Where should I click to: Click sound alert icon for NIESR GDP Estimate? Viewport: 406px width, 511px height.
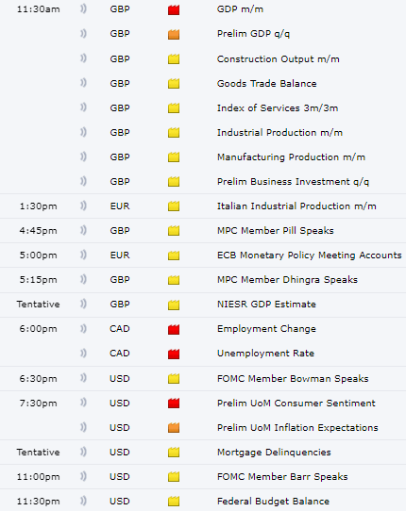(x=83, y=305)
